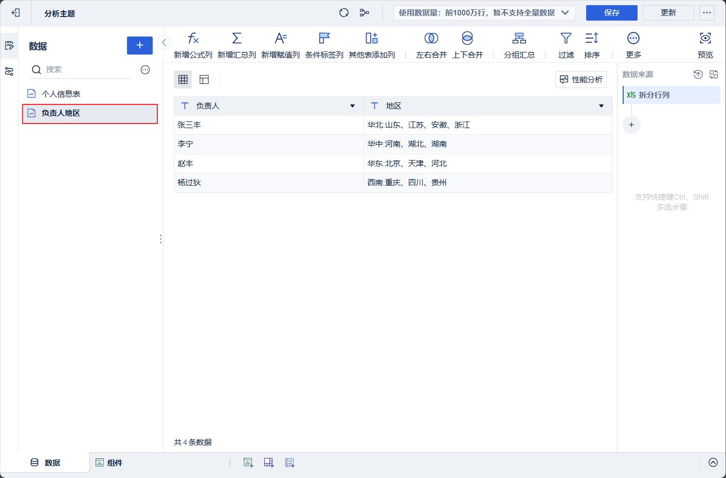Screen dimensions: 726x478
Task: Collapse the left data panel chevron
Action: coord(164,43)
